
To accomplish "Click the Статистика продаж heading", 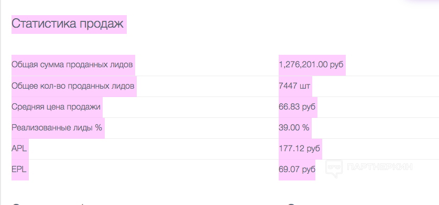I will coord(68,23).
